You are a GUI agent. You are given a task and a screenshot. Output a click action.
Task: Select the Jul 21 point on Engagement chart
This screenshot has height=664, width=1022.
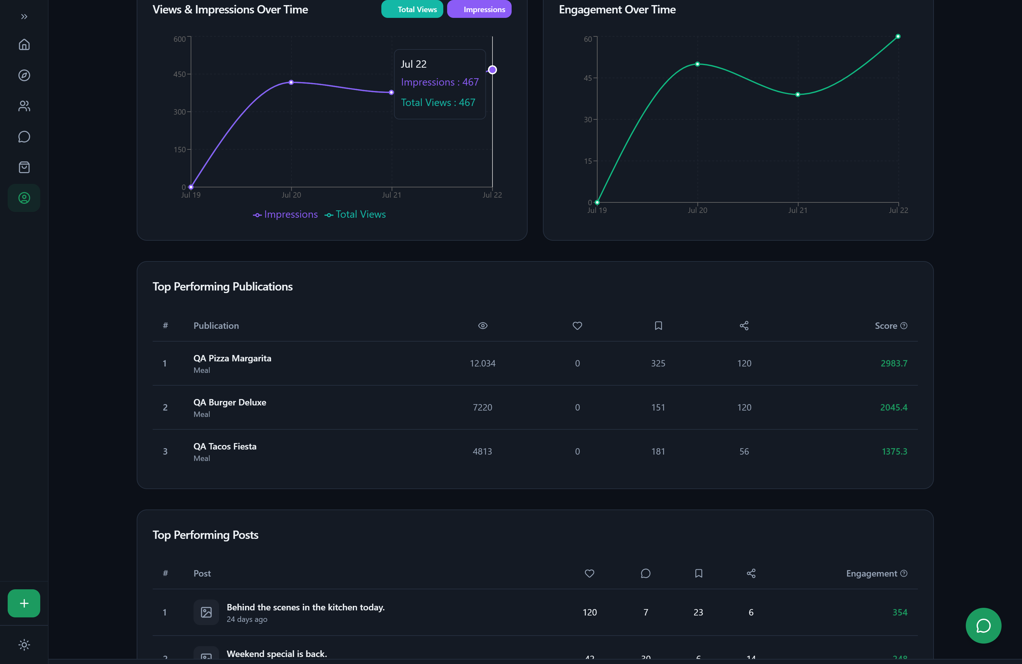click(x=797, y=94)
